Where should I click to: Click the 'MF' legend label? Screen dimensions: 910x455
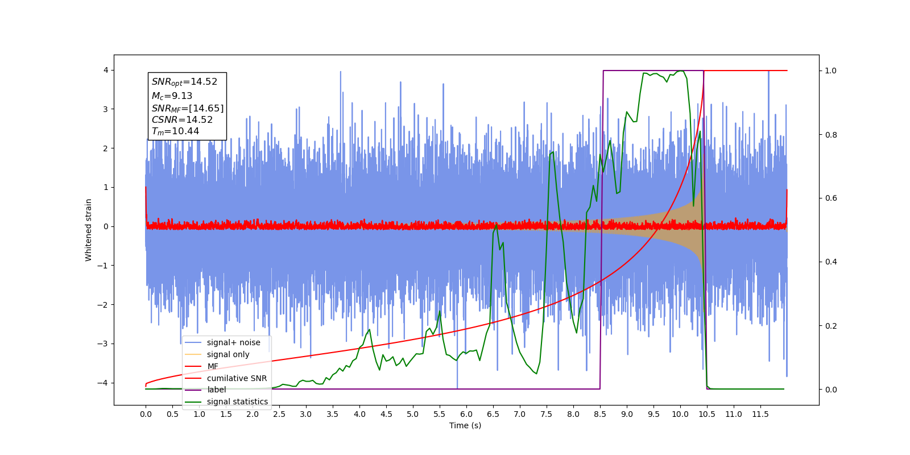[213, 366]
